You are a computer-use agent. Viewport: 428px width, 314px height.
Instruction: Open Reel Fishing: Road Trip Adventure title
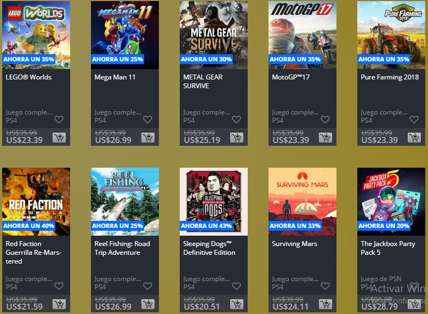(x=122, y=248)
